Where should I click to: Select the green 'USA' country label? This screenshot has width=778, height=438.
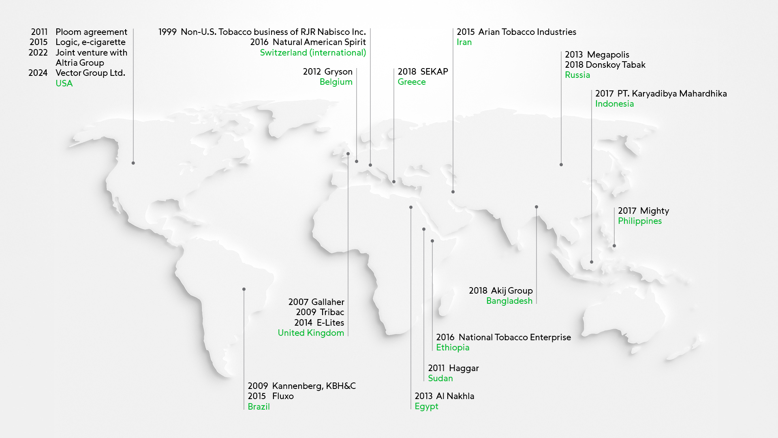click(x=64, y=83)
